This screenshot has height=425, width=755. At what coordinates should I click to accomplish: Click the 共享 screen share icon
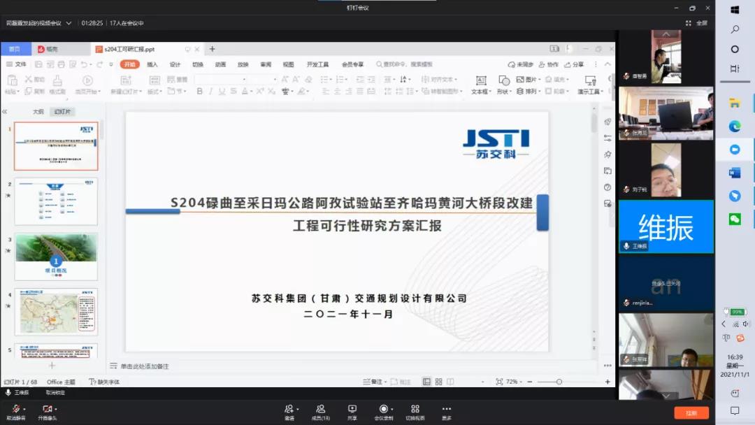point(352,409)
